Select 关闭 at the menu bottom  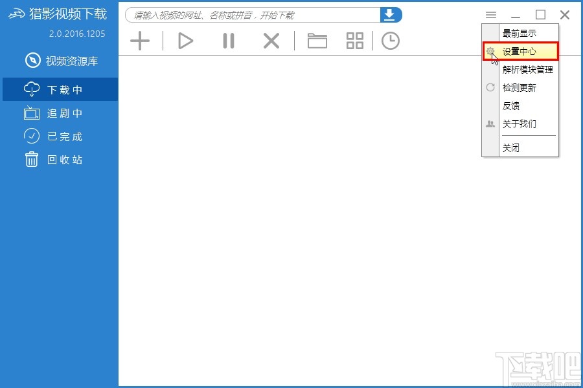pos(520,148)
